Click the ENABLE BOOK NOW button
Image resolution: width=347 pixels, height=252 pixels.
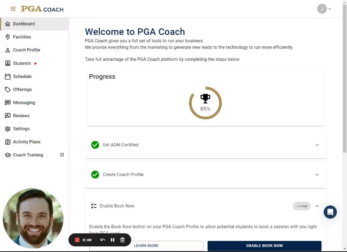coord(264,246)
